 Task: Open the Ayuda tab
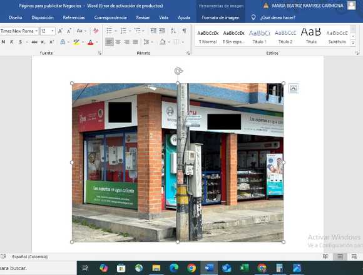[184, 17]
